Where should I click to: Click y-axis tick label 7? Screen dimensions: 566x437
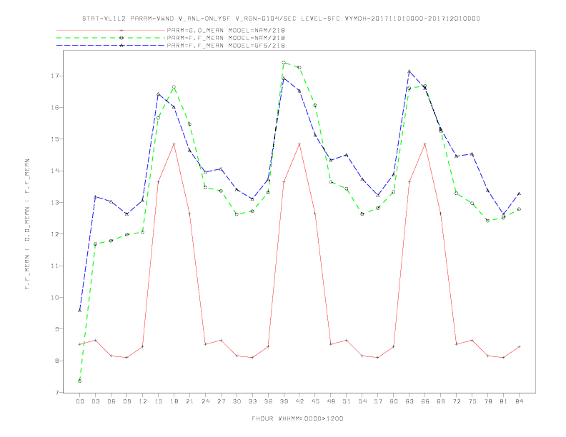coord(57,392)
